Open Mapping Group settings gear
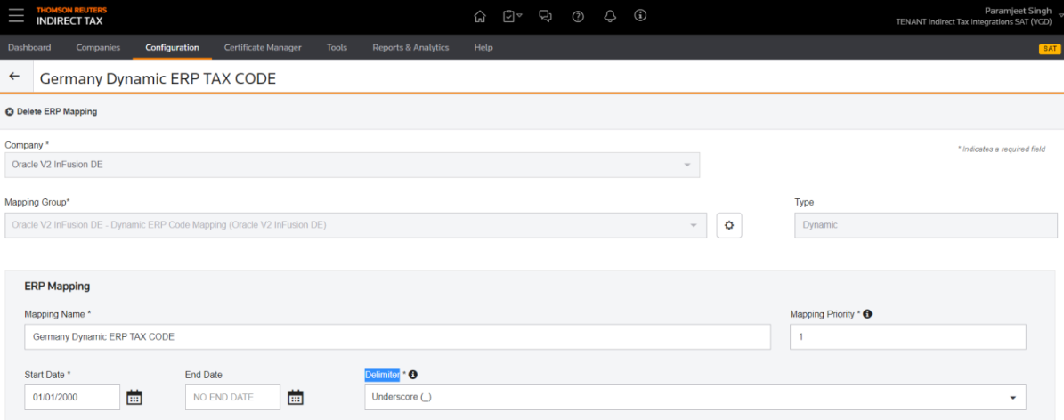The image size is (1064, 420). [x=729, y=225]
